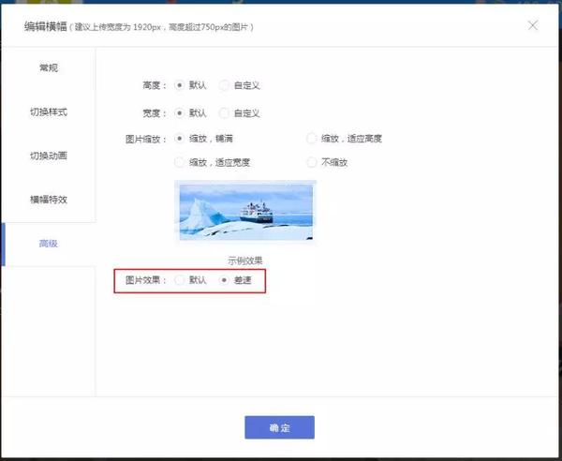Click the 编辑横幅 dialog title

pos(46,26)
